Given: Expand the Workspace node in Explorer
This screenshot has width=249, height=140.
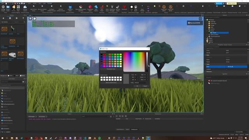Looking at the screenshot, I should click(205, 20).
